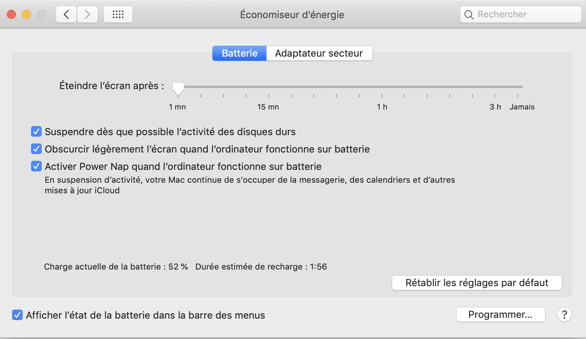This screenshot has width=586, height=339.
Task: Disable suspending hard disk activity
Action: coord(36,132)
